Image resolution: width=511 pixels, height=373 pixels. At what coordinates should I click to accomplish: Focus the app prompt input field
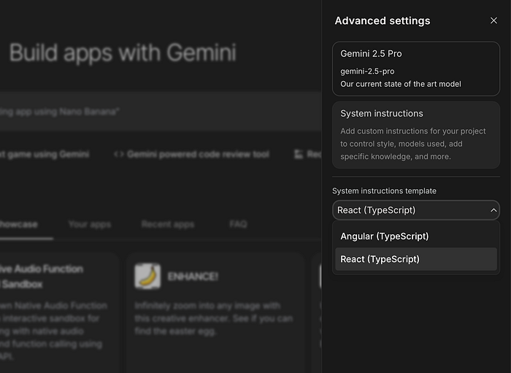(x=146, y=112)
